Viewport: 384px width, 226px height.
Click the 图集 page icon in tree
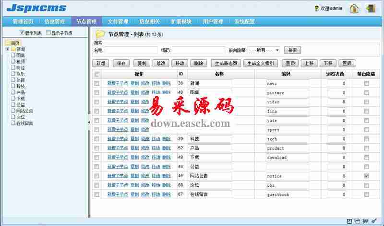pyautogui.click(x=13, y=55)
